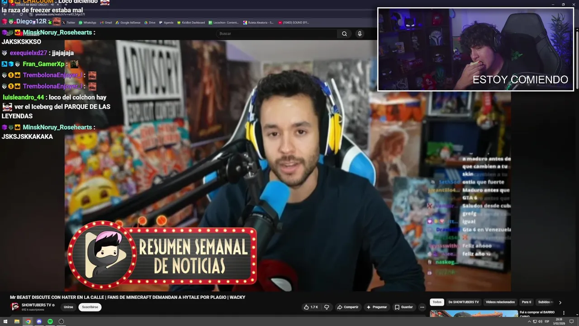Screen dimensions: 579x326
Task: Click the browser address bar URL
Action: coord(60,14)
